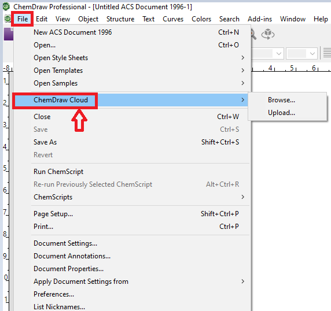Viewport: 331px width, 311px height.
Task: Expand the Open Templates submenu
Action: coord(133,71)
